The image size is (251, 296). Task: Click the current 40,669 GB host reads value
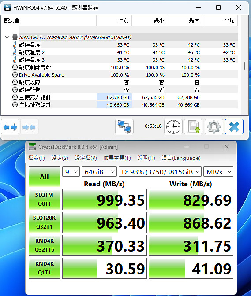[x=118, y=105]
